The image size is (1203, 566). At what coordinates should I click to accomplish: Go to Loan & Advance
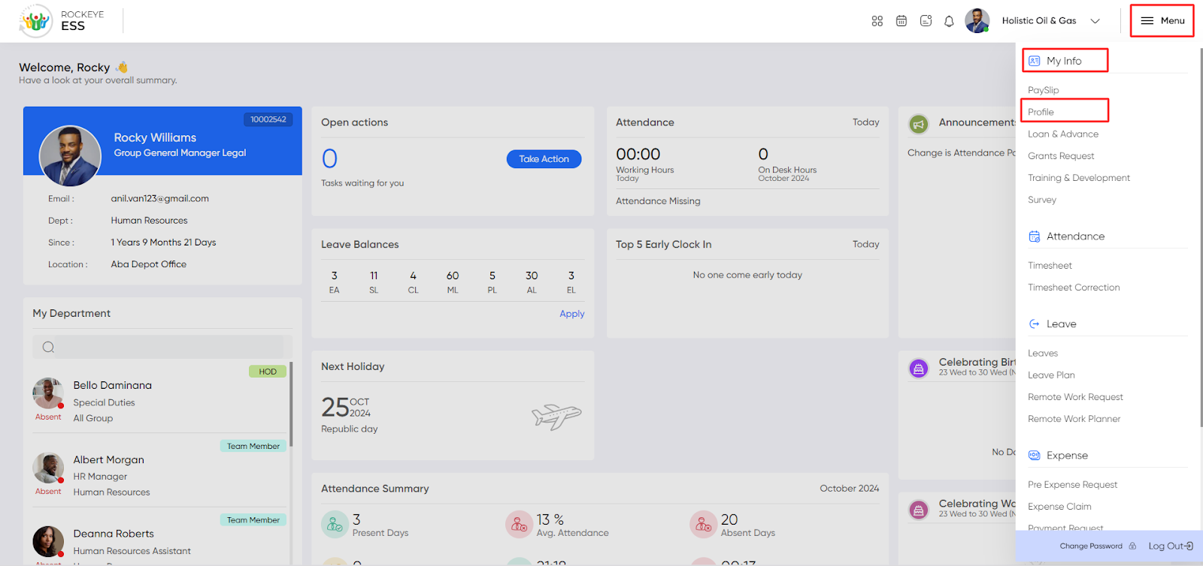point(1063,134)
